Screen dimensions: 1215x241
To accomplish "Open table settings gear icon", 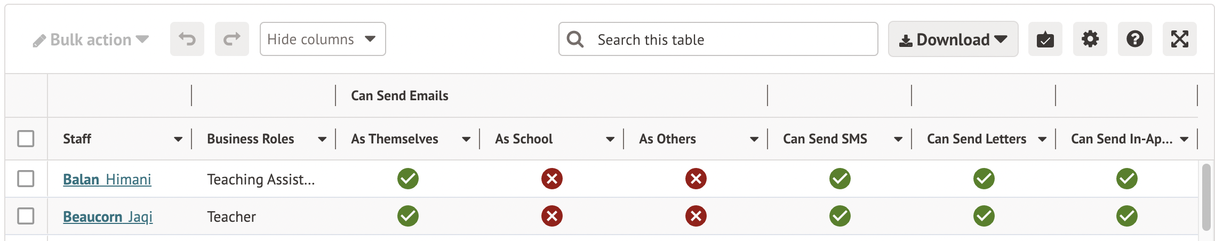I will point(1090,39).
